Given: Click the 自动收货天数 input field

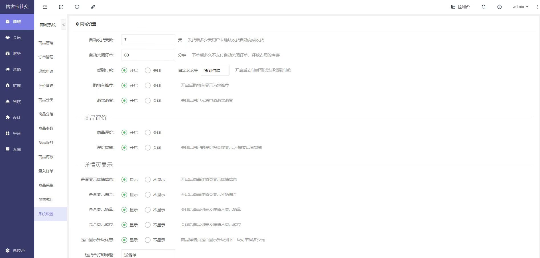Looking at the screenshot, I should [148, 40].
